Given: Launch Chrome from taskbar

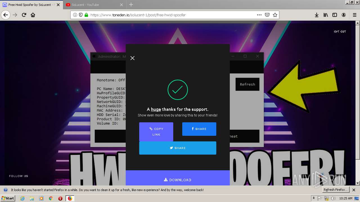Looking at the screenshot, I should pyautogui.click(x=51, y=198).
